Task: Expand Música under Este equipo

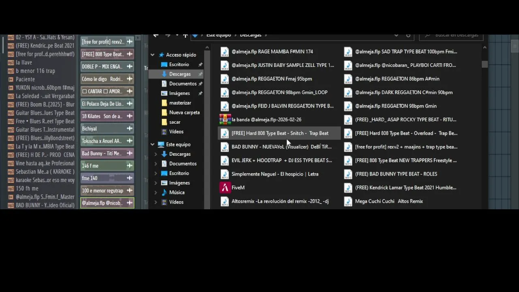Action: coord(156,193)
